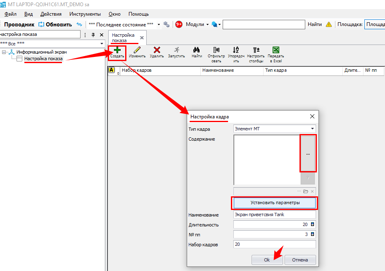Screen dimensions: 385x271
Task: Open the Модули dropdown
Action: pyautogui.click(x=197, y=24)
